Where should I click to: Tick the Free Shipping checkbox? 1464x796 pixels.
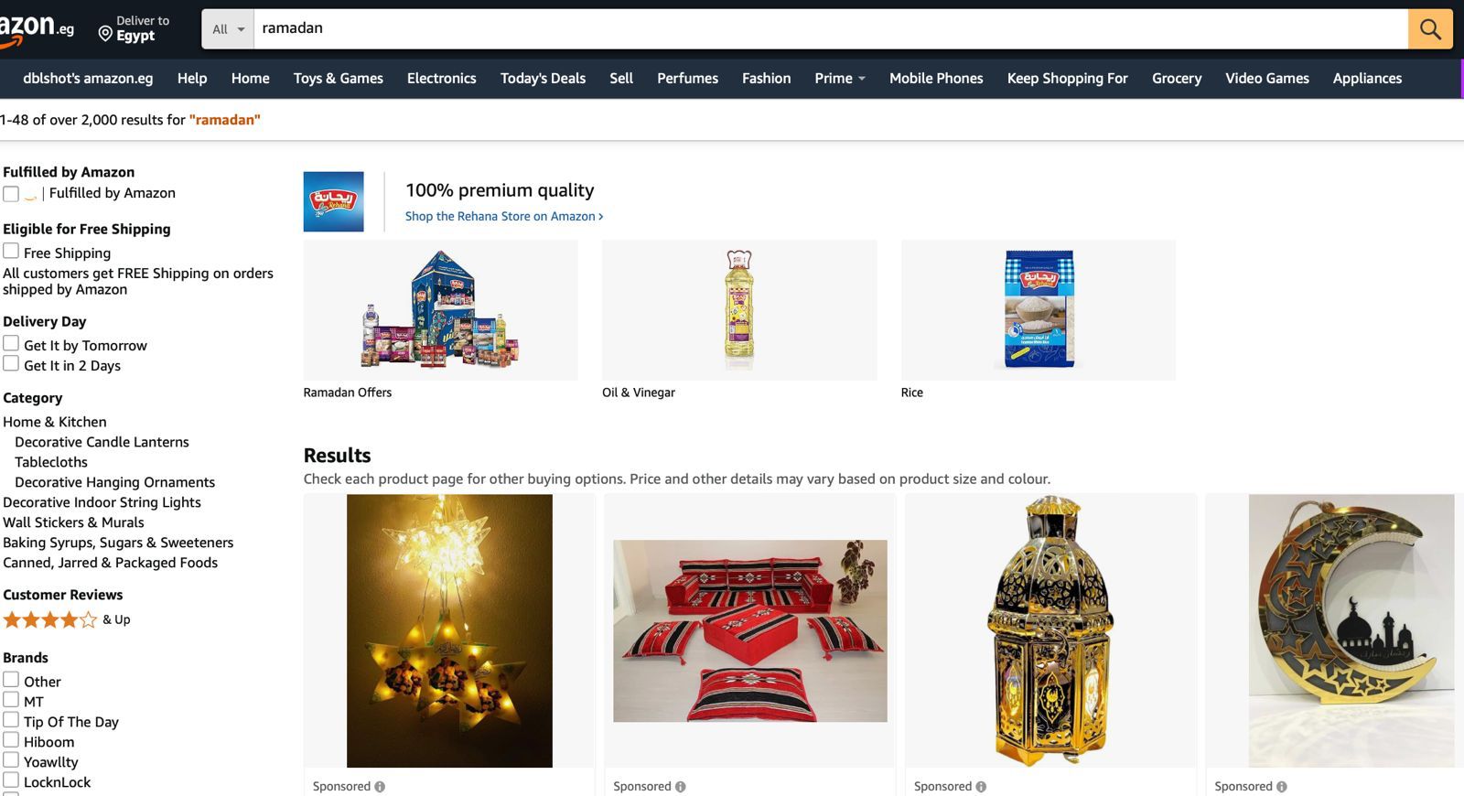[11, 251]
